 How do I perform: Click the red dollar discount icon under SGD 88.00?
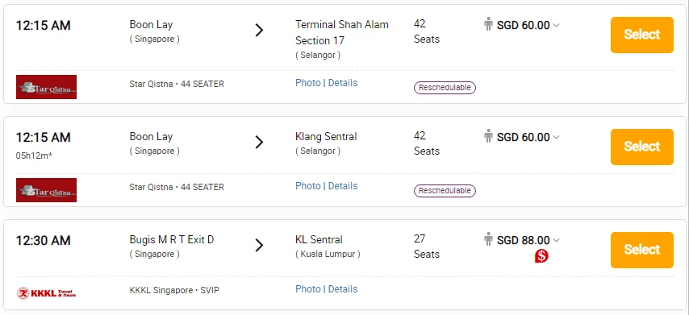541,255
